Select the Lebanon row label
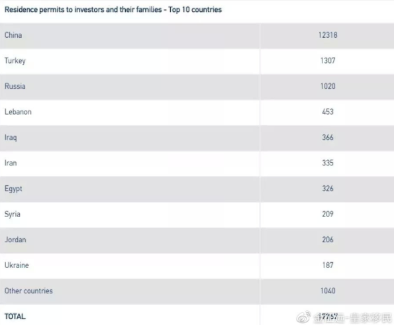 tap(18, 112)
